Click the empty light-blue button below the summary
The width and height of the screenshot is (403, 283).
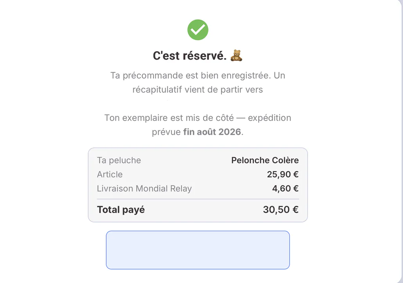point(198,250)
